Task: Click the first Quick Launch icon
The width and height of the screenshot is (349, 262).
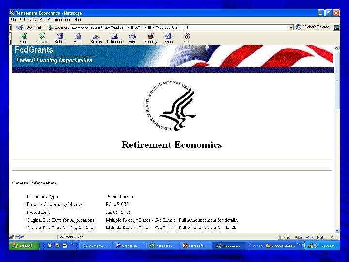Action: click(49, 246)
